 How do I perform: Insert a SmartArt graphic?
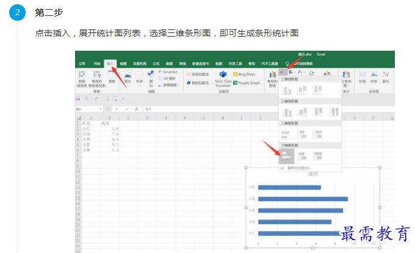click(168, 72)
